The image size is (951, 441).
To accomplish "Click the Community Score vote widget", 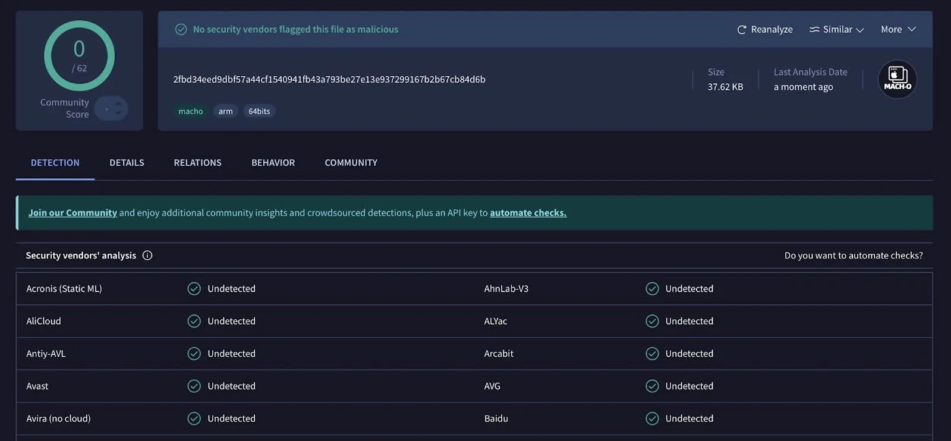I will (111, 108).
